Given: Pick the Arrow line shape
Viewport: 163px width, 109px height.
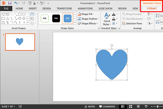Looking at the screenshot, I should tap(16, 14).
